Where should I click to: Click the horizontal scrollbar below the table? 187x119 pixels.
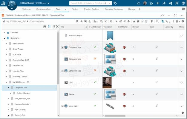click(x=115, y=116)
